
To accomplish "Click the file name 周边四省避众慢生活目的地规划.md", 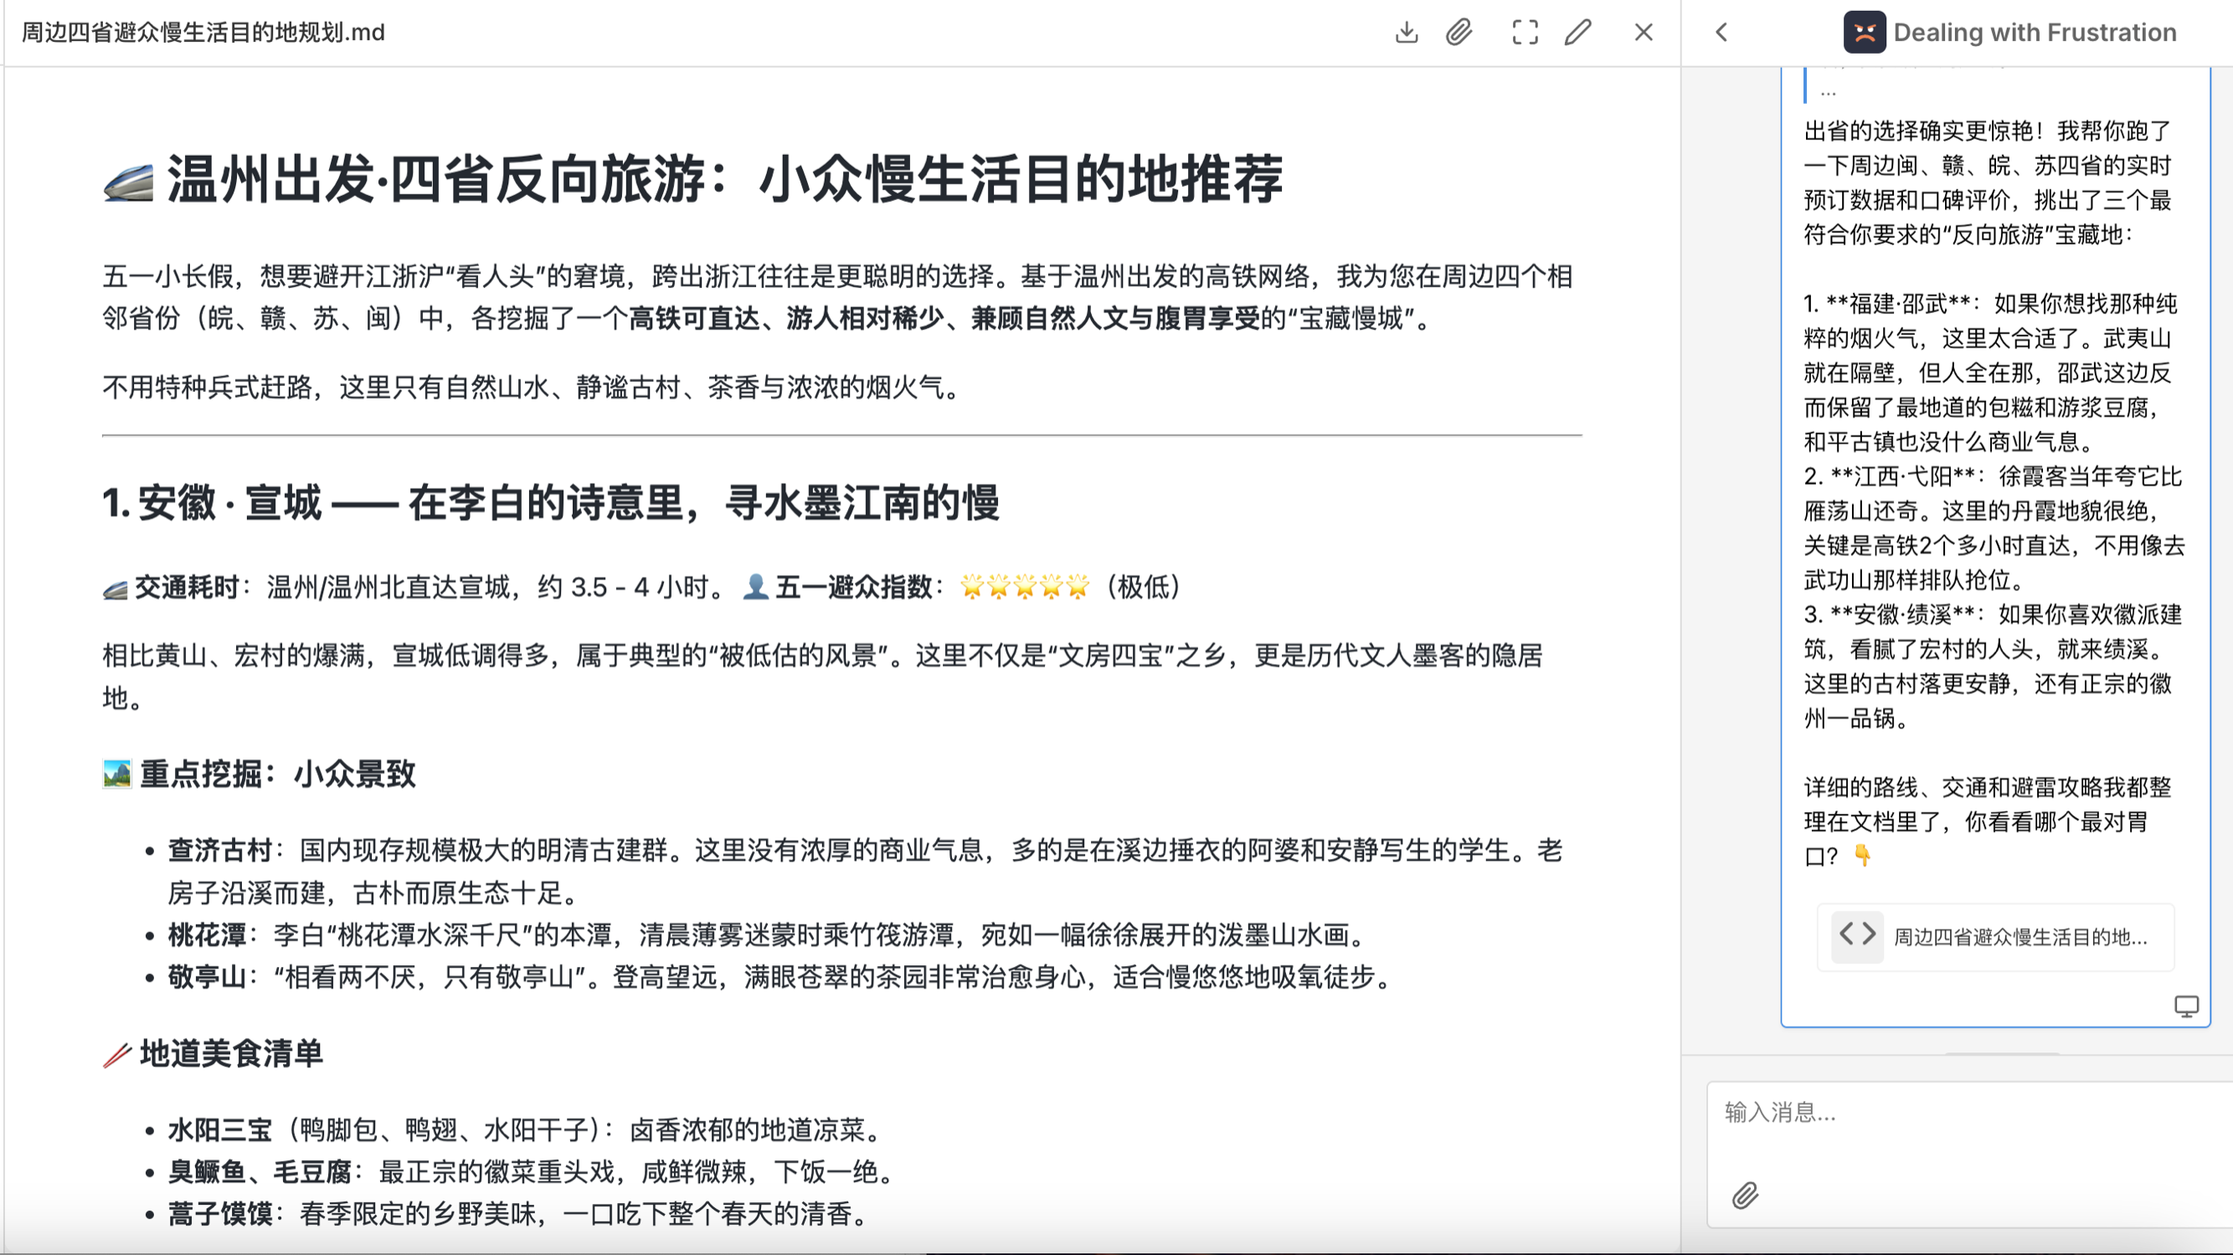I will pos(203,32).
